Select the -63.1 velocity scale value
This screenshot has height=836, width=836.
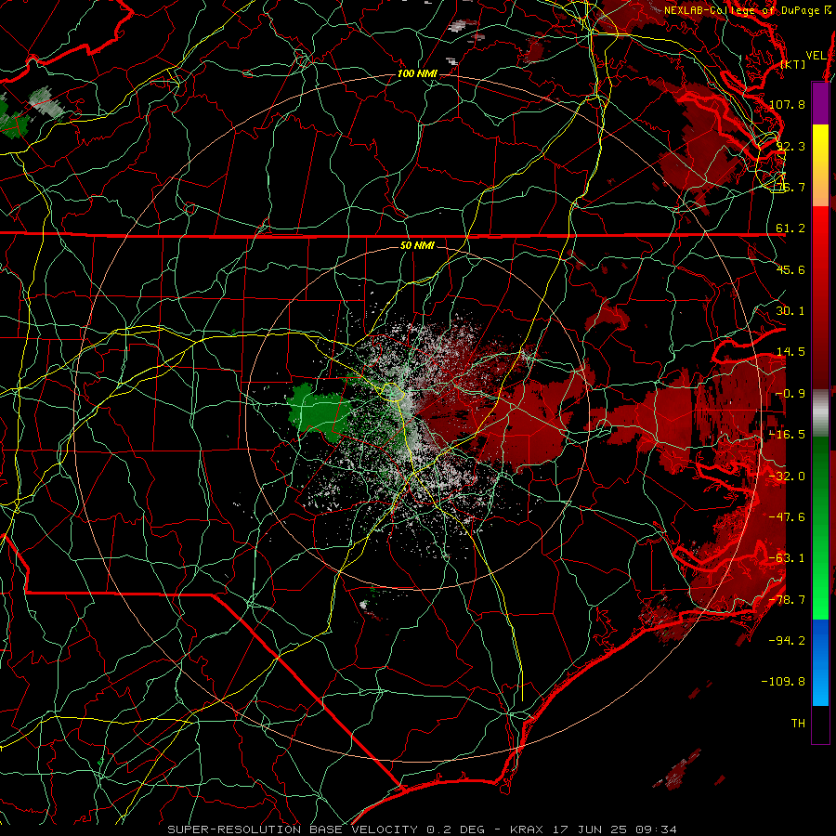pos(787,558)
